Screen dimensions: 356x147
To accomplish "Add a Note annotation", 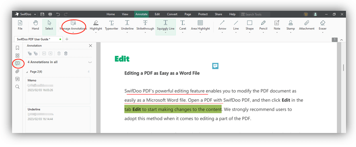I will (277, 25).
